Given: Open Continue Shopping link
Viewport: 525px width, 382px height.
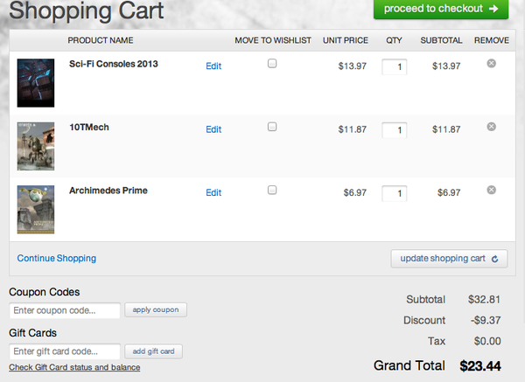Looking at the screenshot, I should click(x=57, y=258).
